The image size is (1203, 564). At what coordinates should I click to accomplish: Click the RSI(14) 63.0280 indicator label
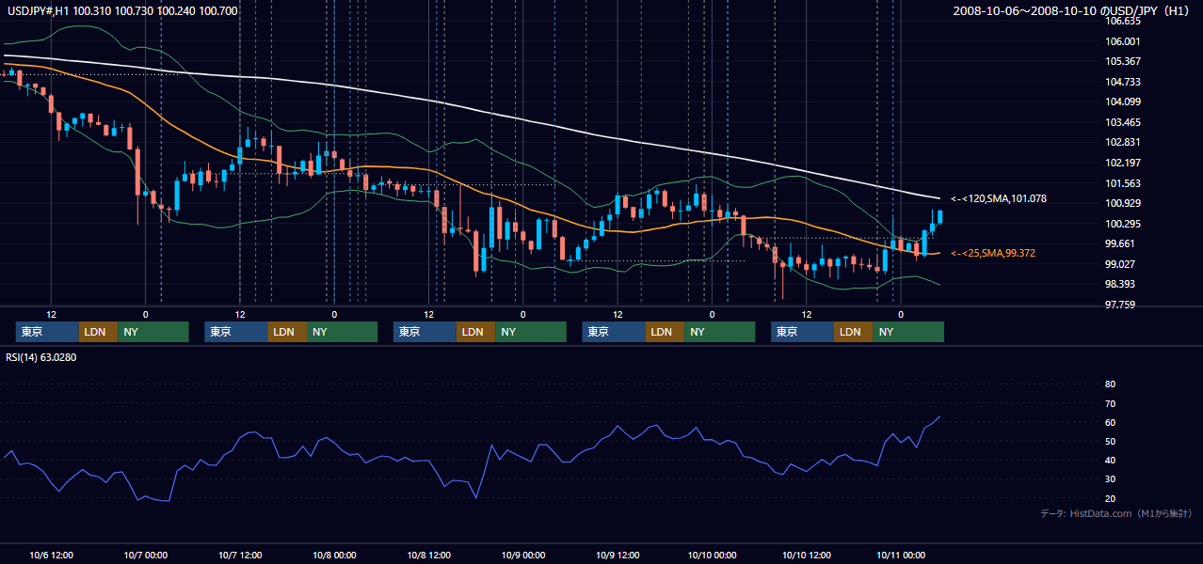41,357
